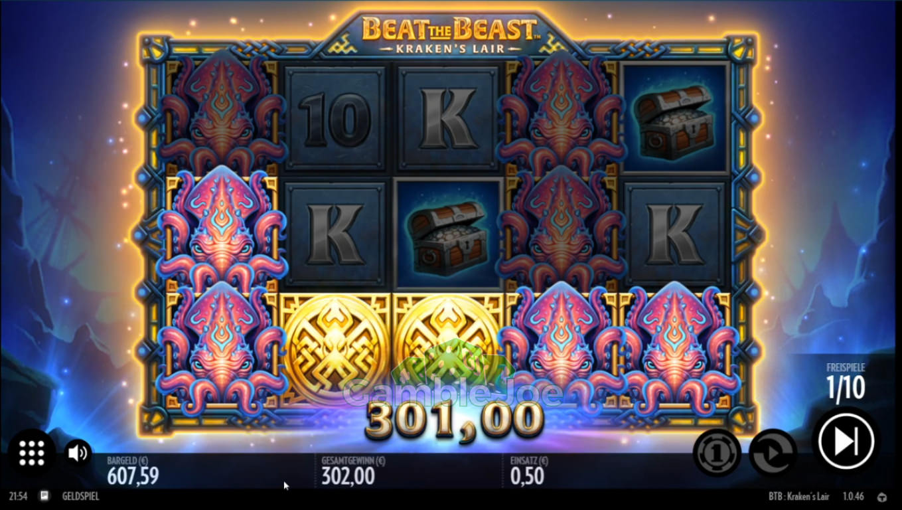
Task: Click the Bargeld balance 607,59
Action: coord(132,476)
